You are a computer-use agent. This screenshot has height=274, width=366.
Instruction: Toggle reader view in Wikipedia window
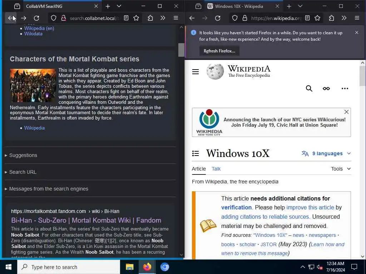[307, 18]
